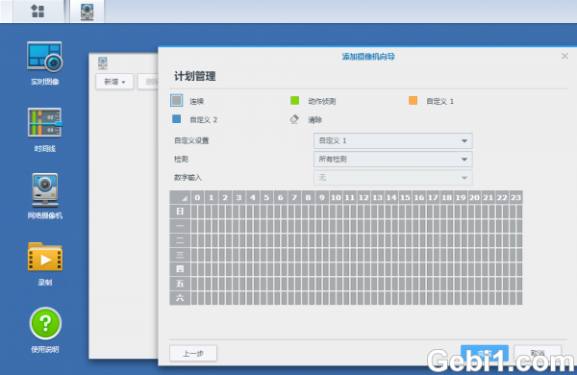Select the hour 21 column header
This screenshot has height=375, width=577.
[489, 198]
